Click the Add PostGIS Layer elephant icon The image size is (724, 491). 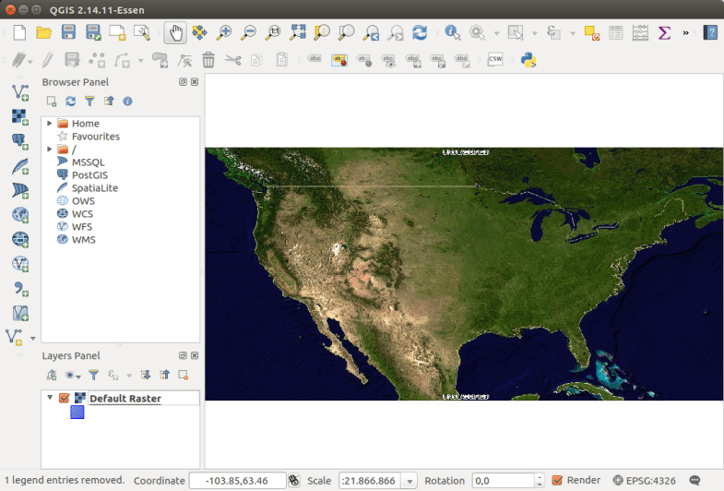click(19, 140)
